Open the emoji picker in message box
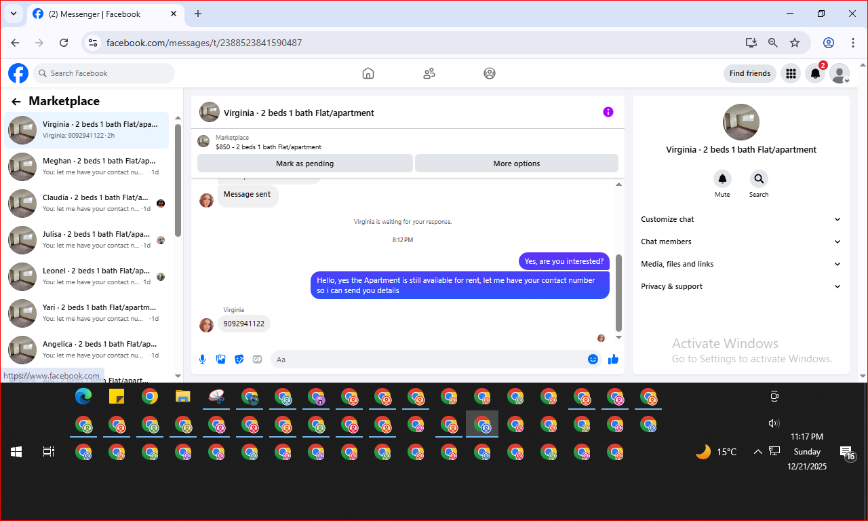 tap(593, 360)
